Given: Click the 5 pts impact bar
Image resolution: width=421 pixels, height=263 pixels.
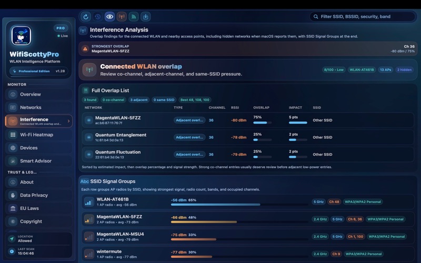Looking at the screenshot, I should click(x=298, y=123).
